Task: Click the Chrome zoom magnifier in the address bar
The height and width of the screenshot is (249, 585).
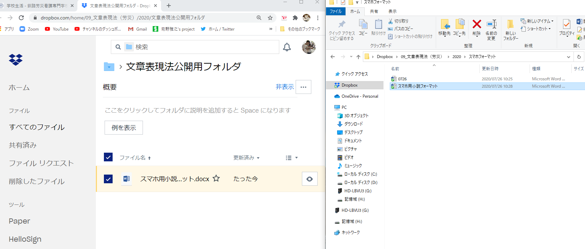Action: 259,18
